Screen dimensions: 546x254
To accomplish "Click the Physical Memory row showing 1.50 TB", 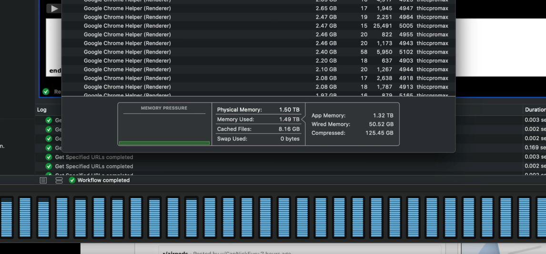I will tap(258, 110).
